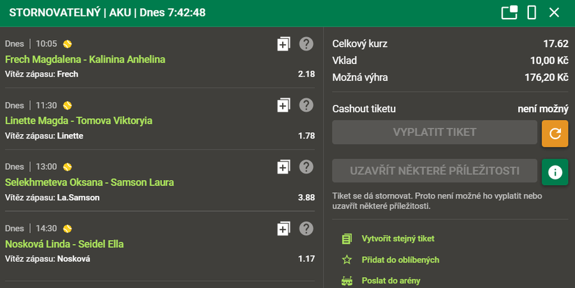Viewport: 575px width, 288px height.
Task: Open help for Nosková - Seidel match
Action: pyautogui.click(x=306, y=229)
